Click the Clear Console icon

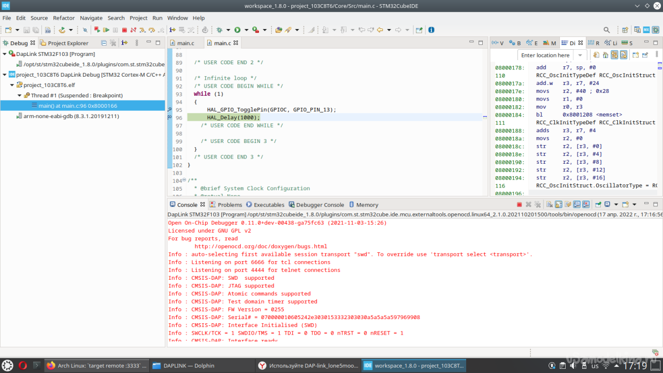tap(550, 205)
